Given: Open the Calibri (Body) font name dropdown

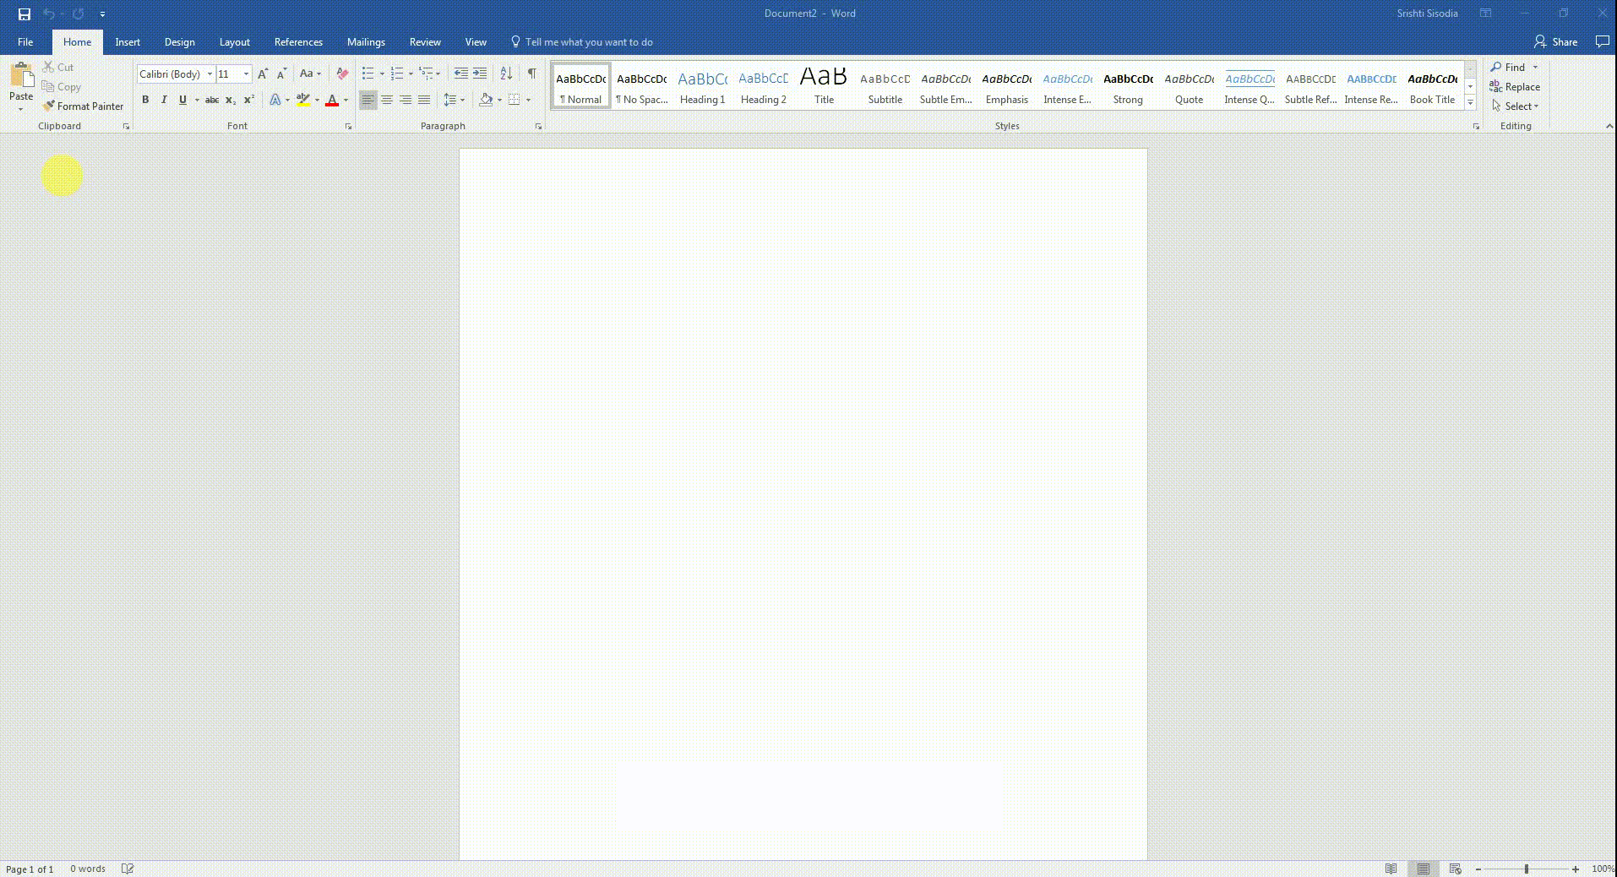Looking at the screenshot, I should (x=210, y=74).
